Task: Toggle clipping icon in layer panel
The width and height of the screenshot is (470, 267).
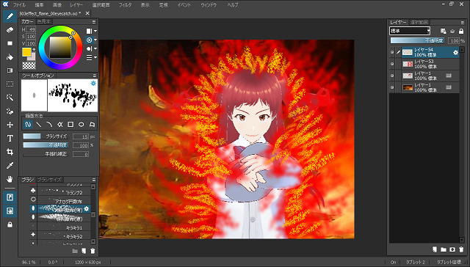Action: coord(452,31)
